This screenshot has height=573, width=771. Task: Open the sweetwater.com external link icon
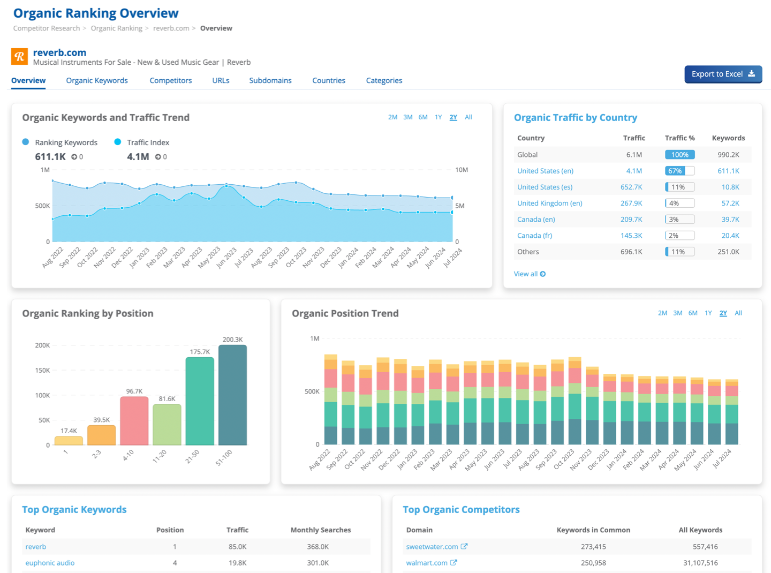[464, 546]
